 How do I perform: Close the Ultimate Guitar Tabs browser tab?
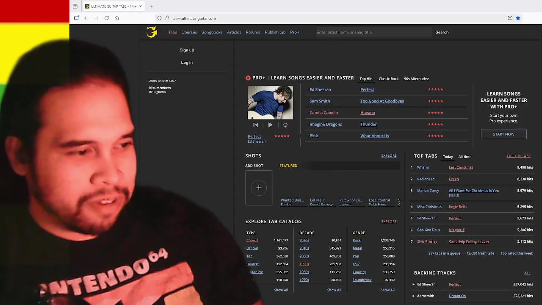pyautogui.click(x=141, y=6)
